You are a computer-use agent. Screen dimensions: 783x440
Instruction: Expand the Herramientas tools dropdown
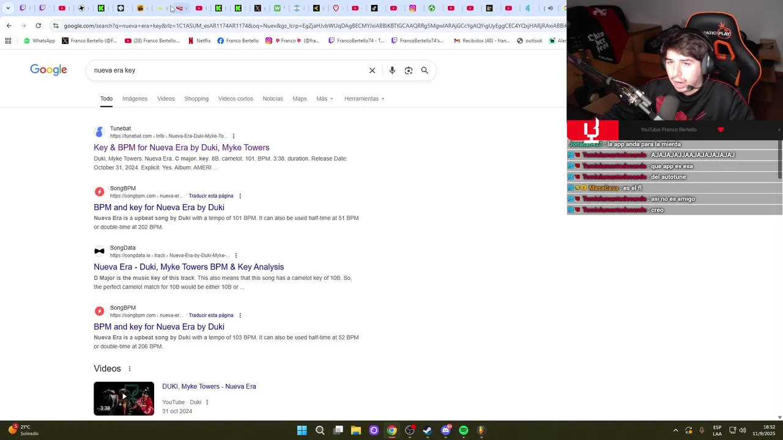tap(365, 98)
